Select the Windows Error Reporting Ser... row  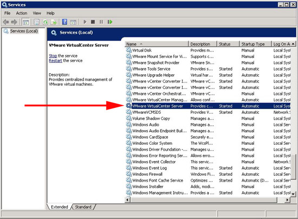[x=208, y=156]
